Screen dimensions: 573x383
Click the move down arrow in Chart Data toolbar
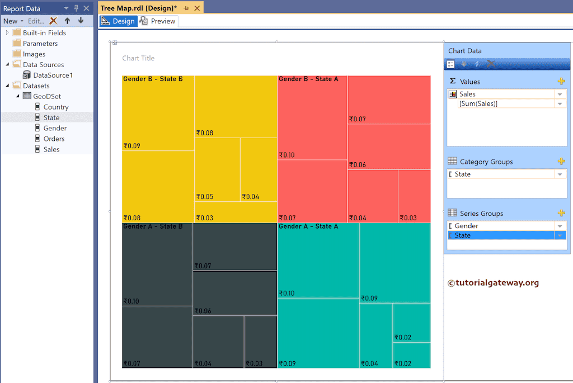[464, 64]
